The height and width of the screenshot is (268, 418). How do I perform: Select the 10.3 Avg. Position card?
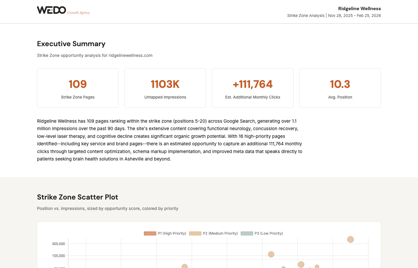[340, 88]
